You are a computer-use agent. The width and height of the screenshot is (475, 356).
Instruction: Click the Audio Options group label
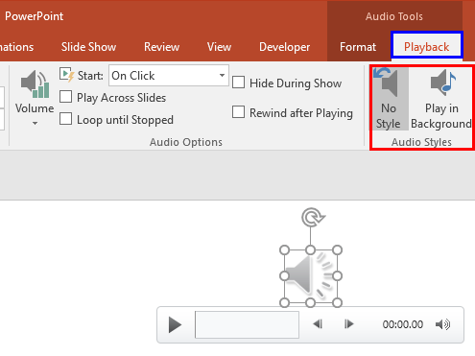186,142
